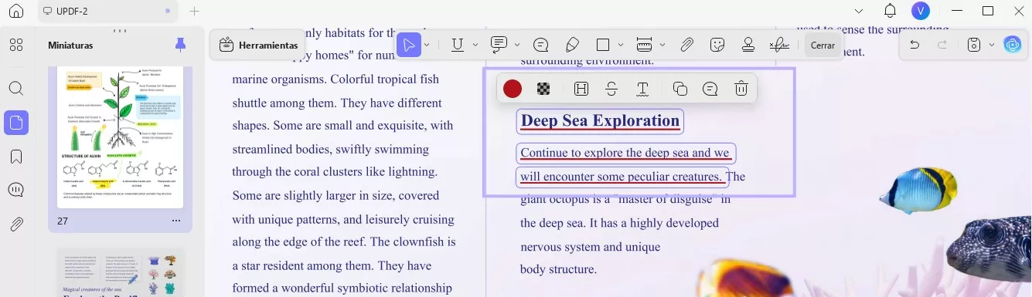Select the page thumbnail below page 27
The image size is (1032, 297).
120,273
